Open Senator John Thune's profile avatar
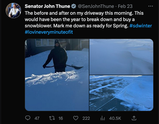159x124 pixels. (13, 11)
